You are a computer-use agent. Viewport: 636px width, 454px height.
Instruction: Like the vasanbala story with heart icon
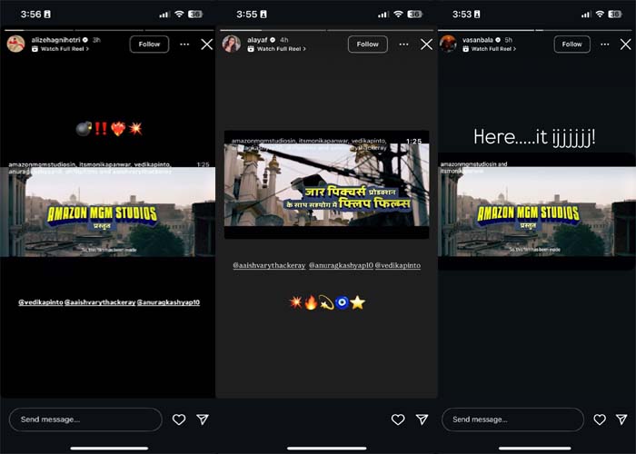(600, 419)
